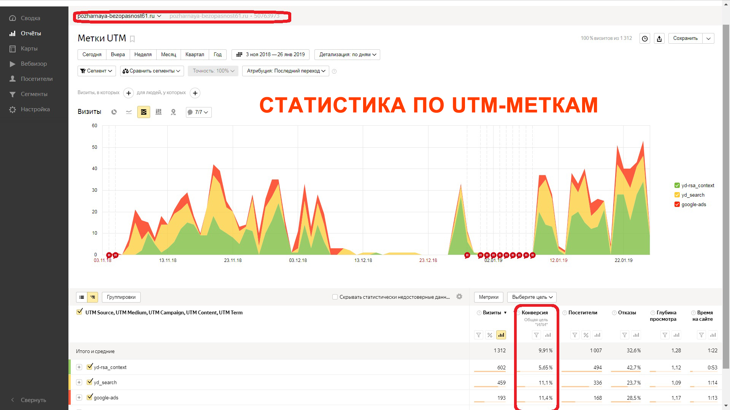Add condition для людей, у которых
730x410 pixels.
click(x=195, y=93)
